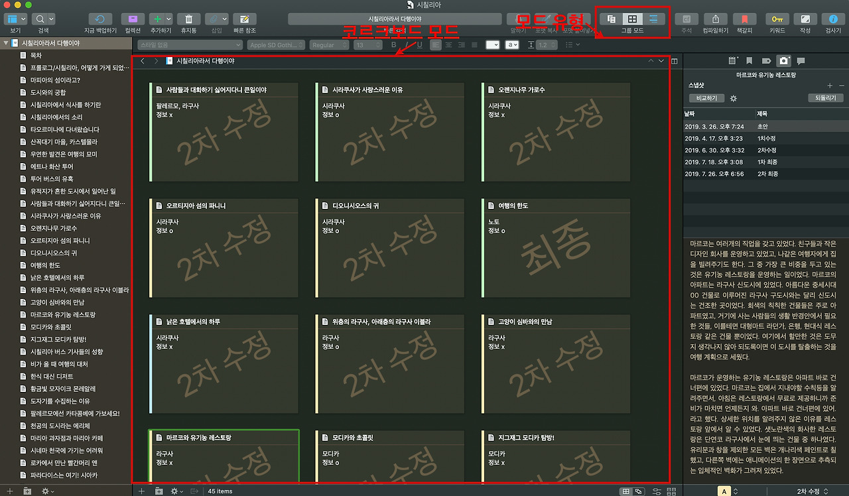Toggle italic formatting
849x496 pixels.
407,45
